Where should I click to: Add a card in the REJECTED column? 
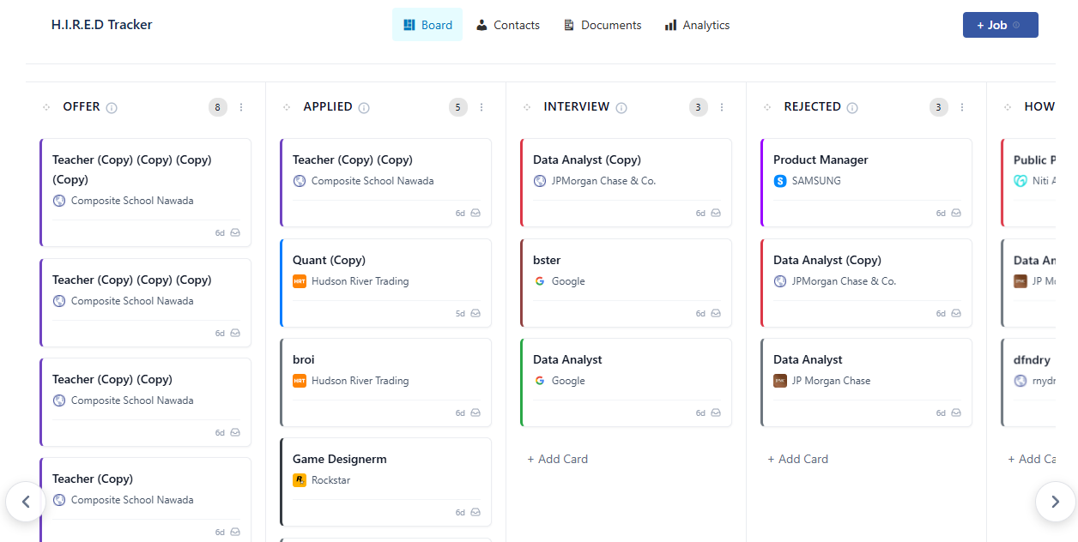798,459
